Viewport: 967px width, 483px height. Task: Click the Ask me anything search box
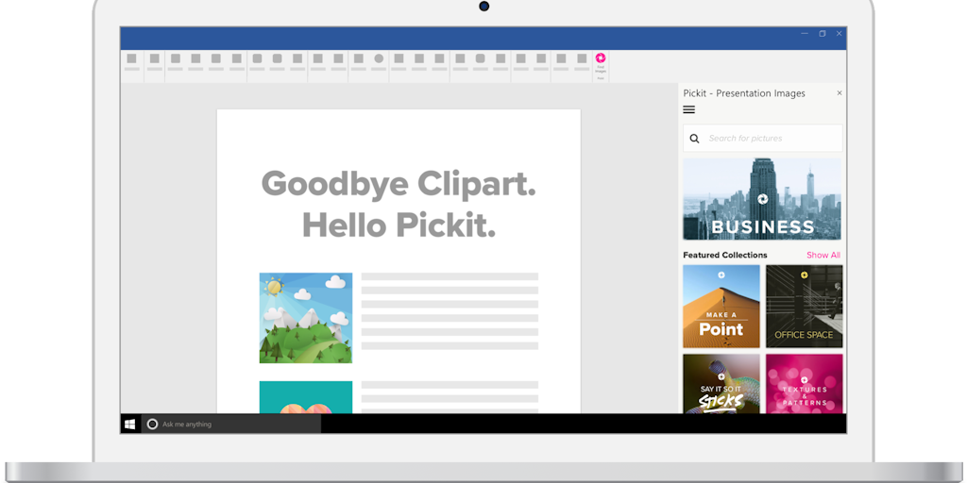tap(231, 424)
